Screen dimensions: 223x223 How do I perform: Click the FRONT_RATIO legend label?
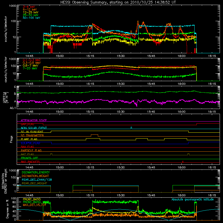coord(32,199)
